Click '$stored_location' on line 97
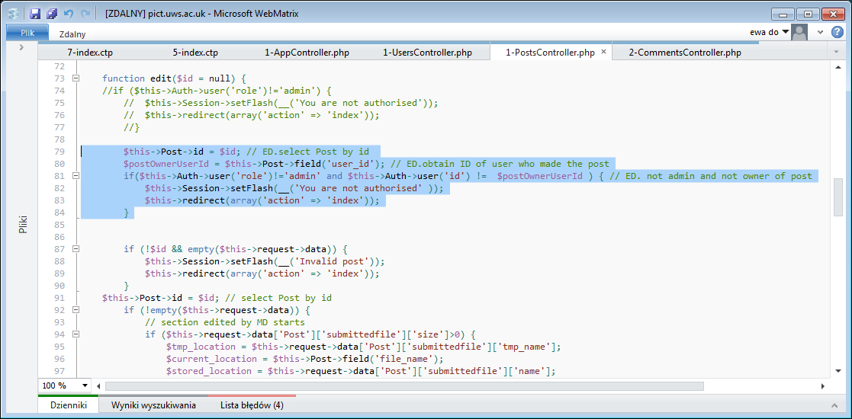The image size is (852, 419). click(209, 371)
